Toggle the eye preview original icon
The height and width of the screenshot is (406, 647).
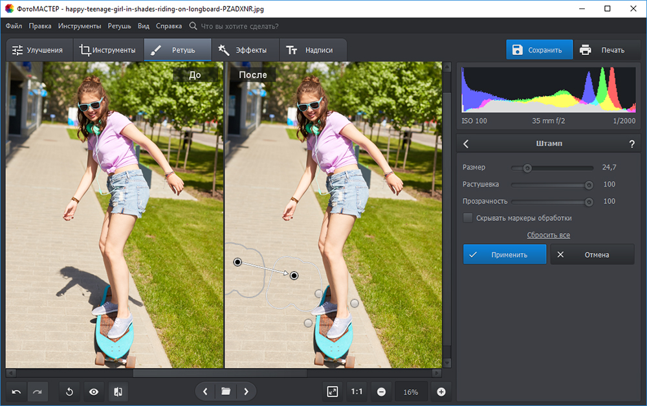(x=94, y=392)
